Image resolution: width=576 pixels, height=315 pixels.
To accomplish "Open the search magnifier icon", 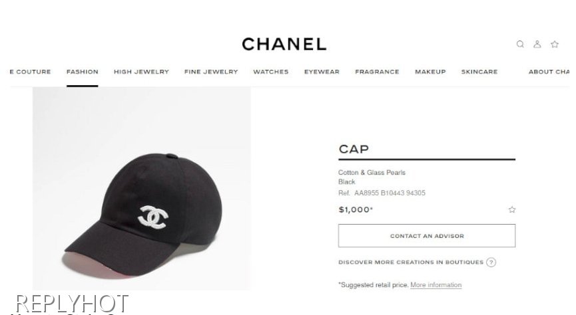I will pyautogui.click(x=520, y=45).
